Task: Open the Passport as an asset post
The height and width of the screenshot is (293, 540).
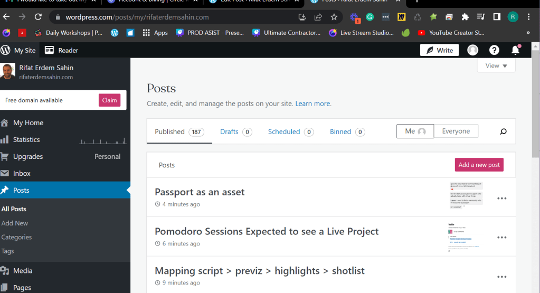Action: click(200, 192)
